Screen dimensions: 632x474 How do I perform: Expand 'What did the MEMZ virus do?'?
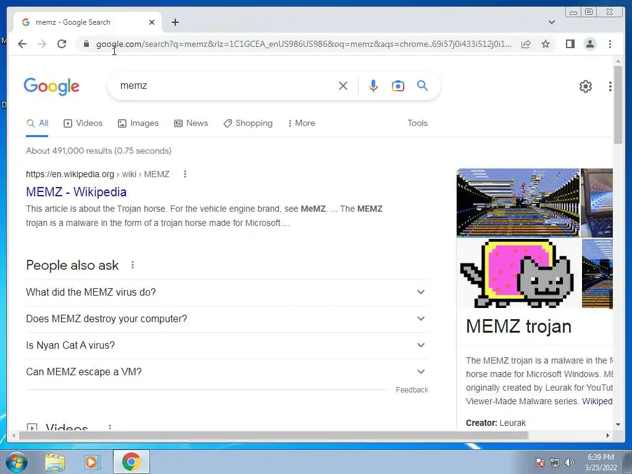(227, 292)
